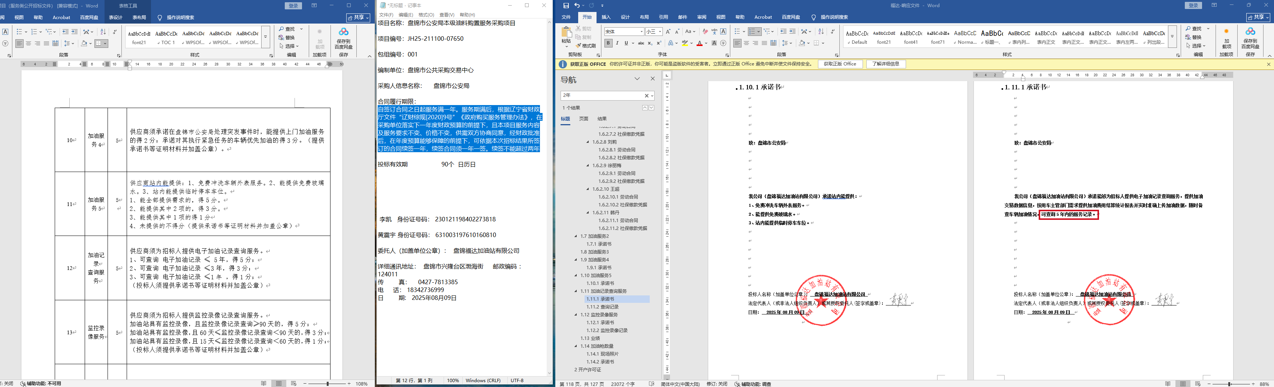This screenshot has width=1274, height=387.
Task: Click the 了解详细信息 button
Action: pos(886,64)
